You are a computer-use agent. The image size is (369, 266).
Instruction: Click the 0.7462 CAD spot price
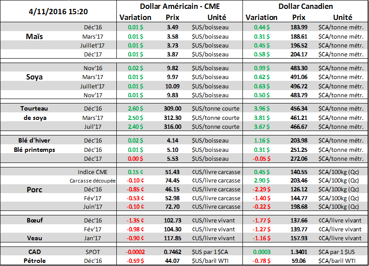(x=172, y=252)
